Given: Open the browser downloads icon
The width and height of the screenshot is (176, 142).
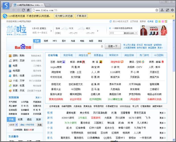Looking at the screenshot, I should 162,10.
